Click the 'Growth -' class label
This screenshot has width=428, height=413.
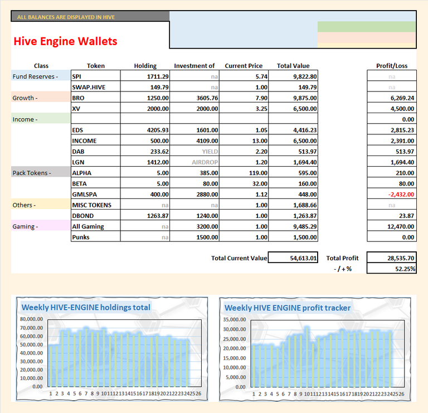(41, 97)
